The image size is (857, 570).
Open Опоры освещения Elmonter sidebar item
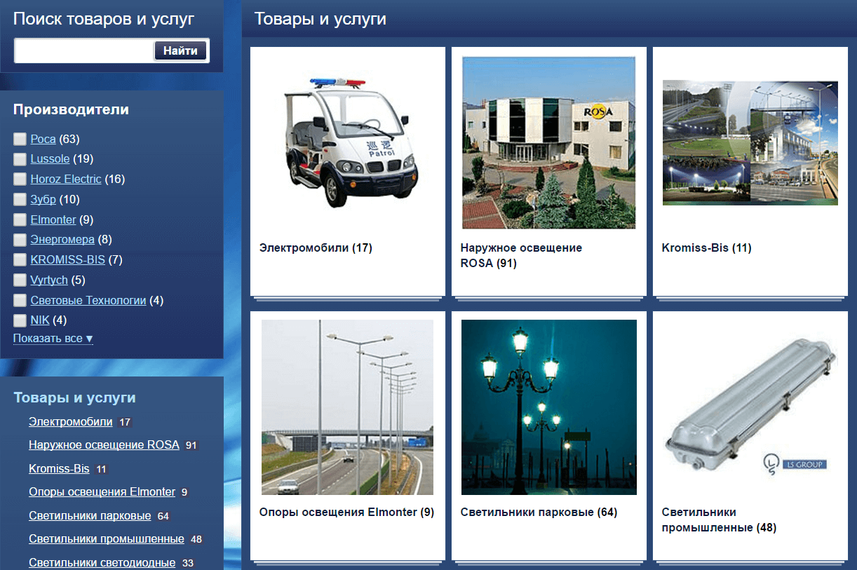[102, 491]
